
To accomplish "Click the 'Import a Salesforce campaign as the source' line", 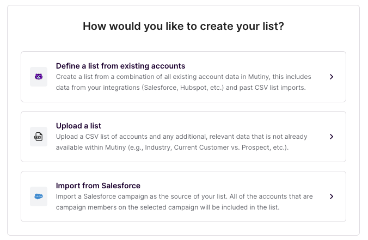I will pyautogui.click(x=184, y=196).
